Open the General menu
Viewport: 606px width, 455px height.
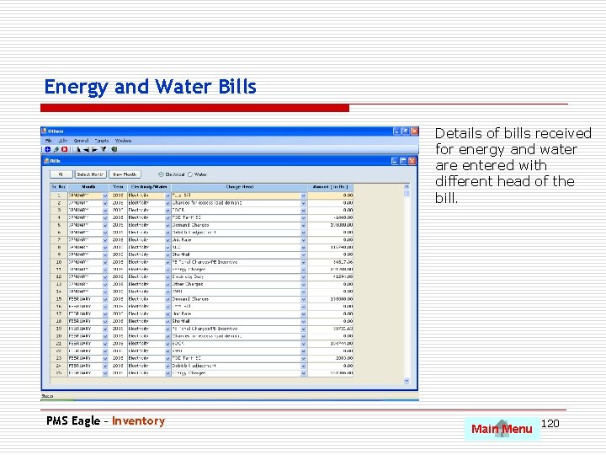coord(81,141)
